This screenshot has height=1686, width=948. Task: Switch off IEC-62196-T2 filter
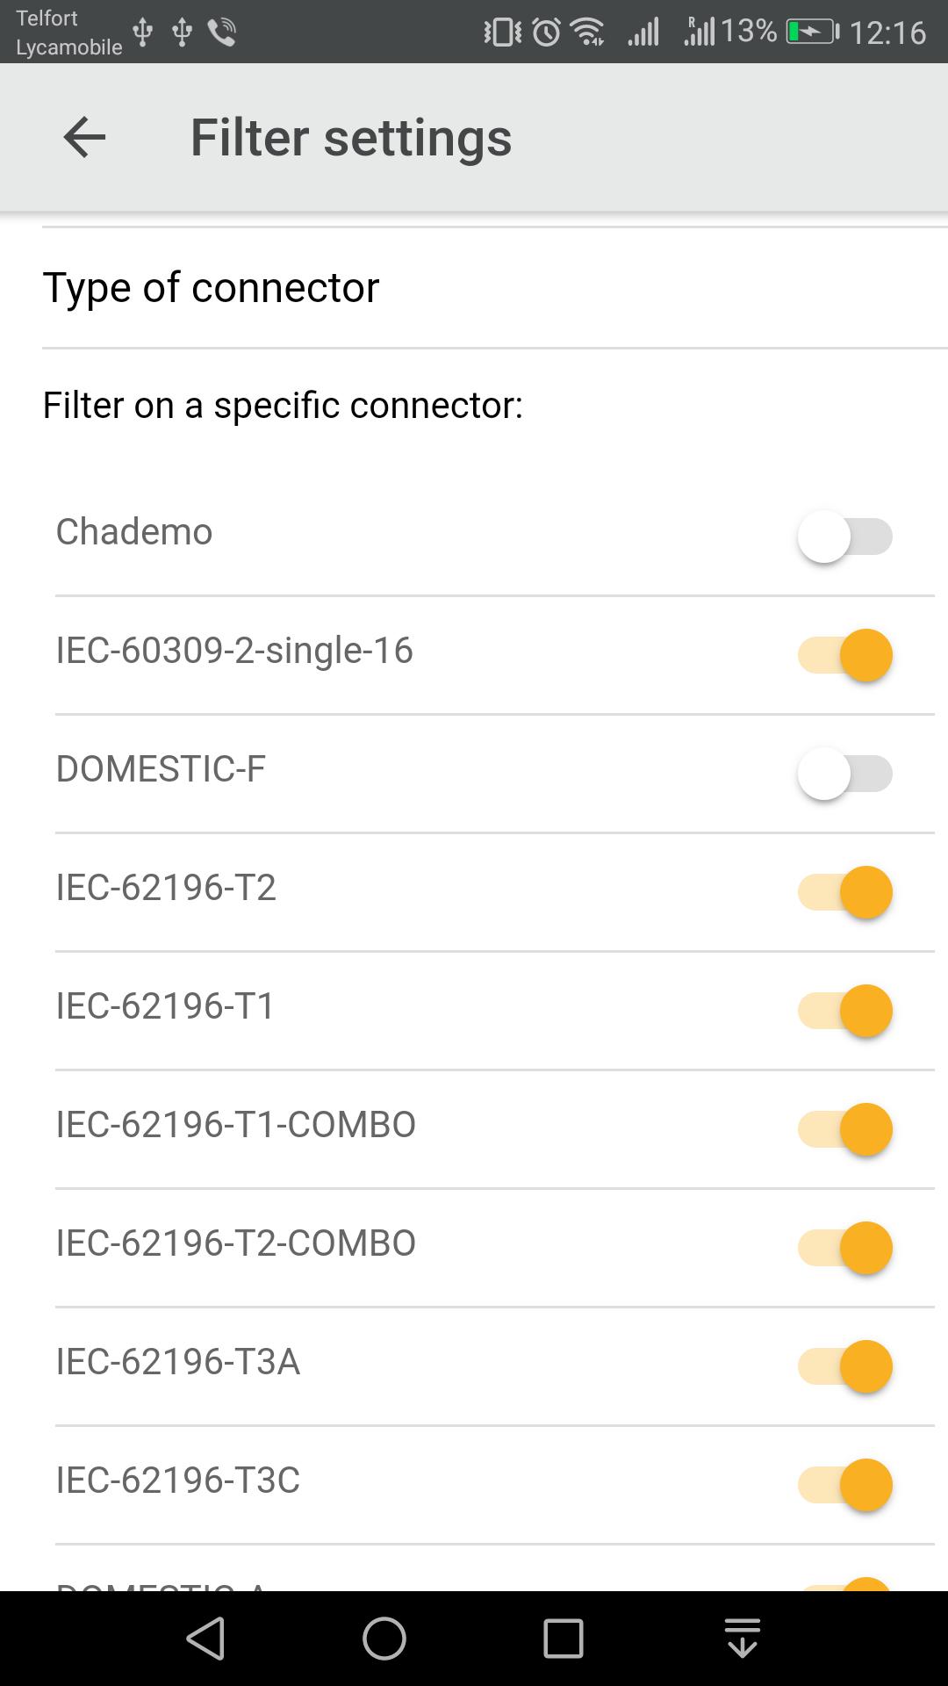tap(844, 892)
